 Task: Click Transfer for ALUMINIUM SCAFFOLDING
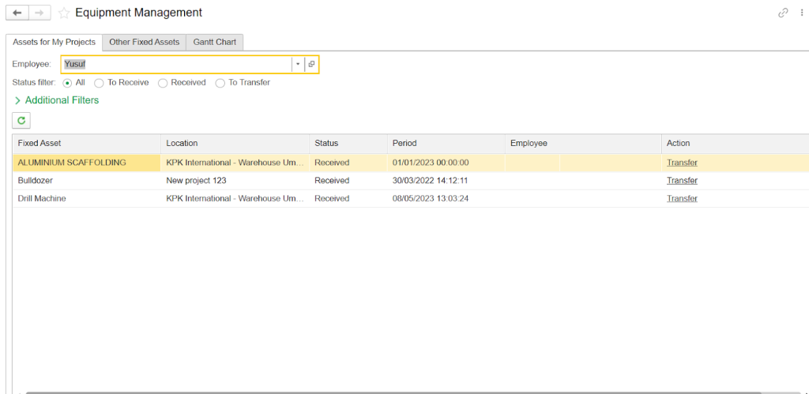click(x=682, y=163)
